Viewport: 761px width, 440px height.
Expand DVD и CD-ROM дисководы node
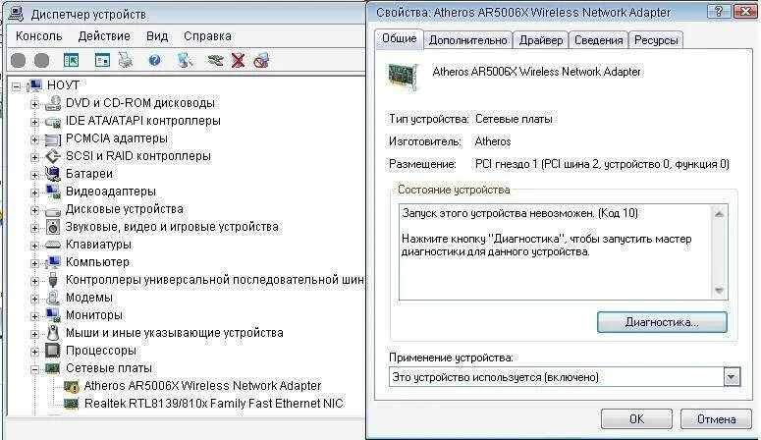[34, 104]
